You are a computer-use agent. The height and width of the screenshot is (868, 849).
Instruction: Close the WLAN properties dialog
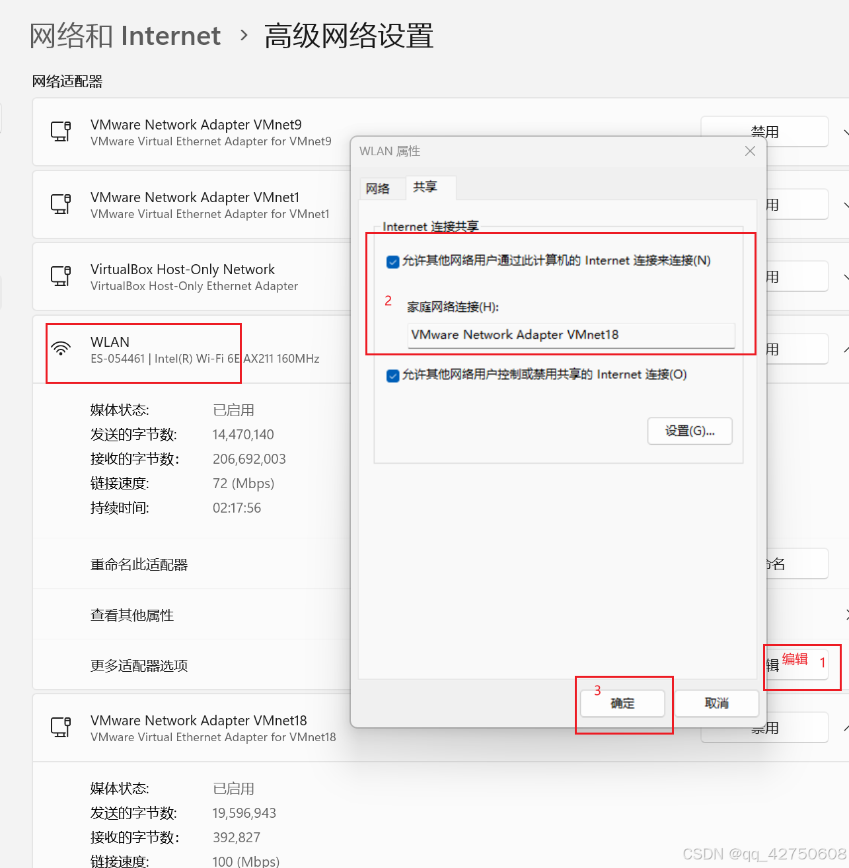pos(750,151)
